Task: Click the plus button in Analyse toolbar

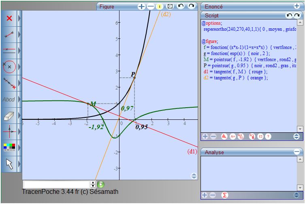Action: [x=205, y=195]
